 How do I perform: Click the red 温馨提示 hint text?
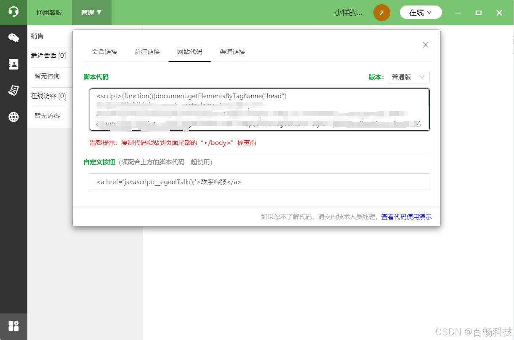tap(173, 143)
